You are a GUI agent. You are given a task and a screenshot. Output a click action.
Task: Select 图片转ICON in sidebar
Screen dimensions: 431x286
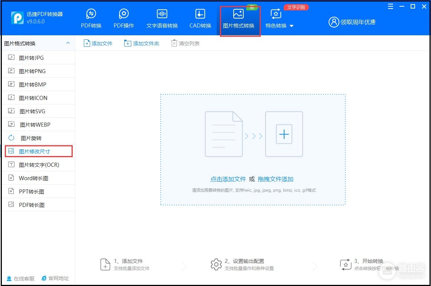click(39, 98)
